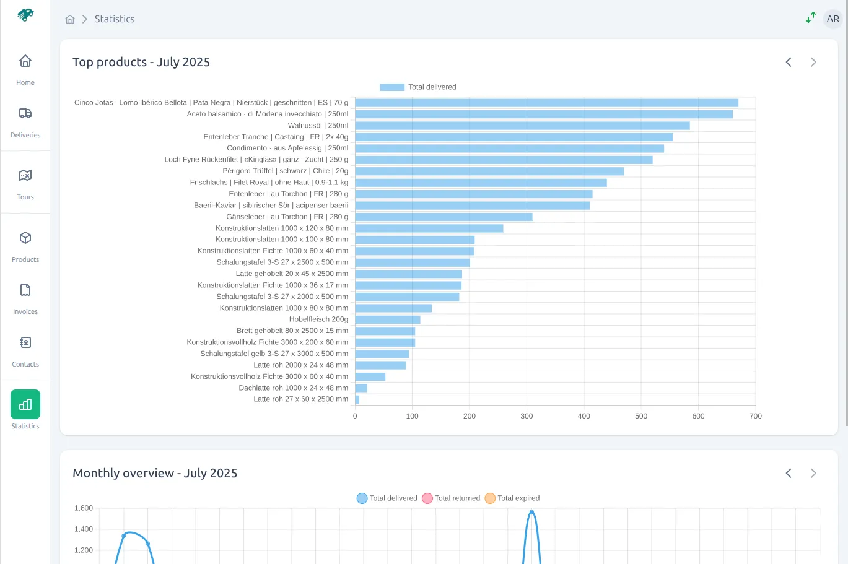Open the AR user avatar menu

pyautogui.click(x=833, y=19)
